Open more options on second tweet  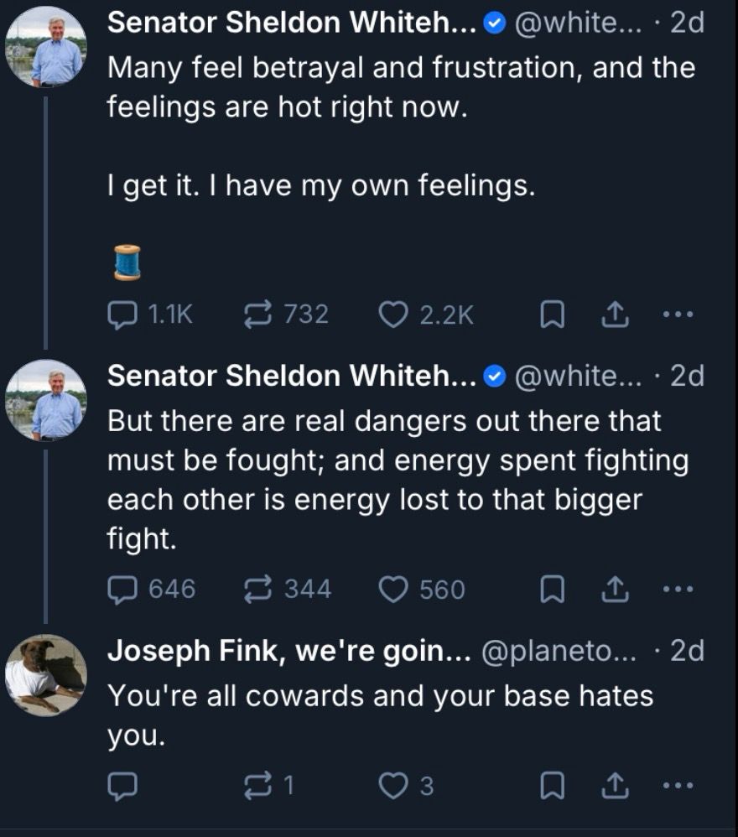(678, 590)
